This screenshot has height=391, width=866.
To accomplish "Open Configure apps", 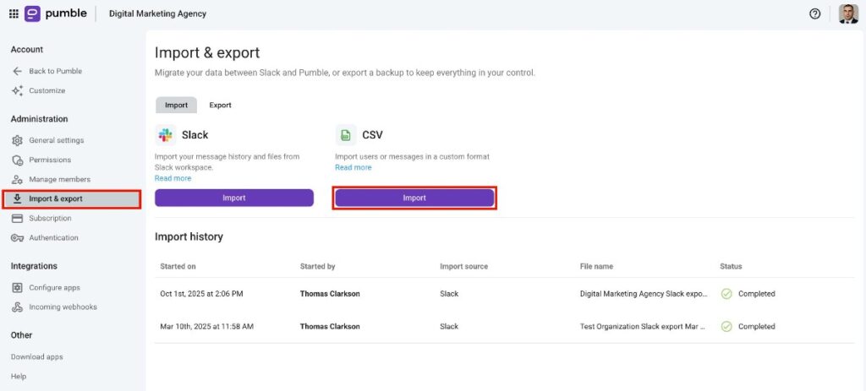I will click(x=54, y=287).
